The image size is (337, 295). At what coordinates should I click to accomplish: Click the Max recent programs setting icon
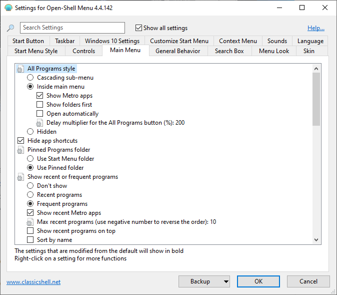(30, 222)
